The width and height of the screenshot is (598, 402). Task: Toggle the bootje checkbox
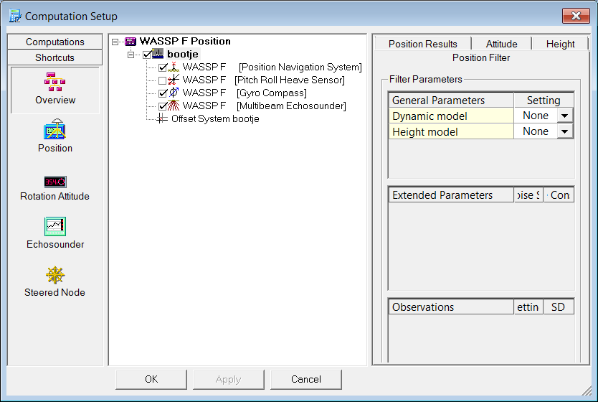(147, 55)
